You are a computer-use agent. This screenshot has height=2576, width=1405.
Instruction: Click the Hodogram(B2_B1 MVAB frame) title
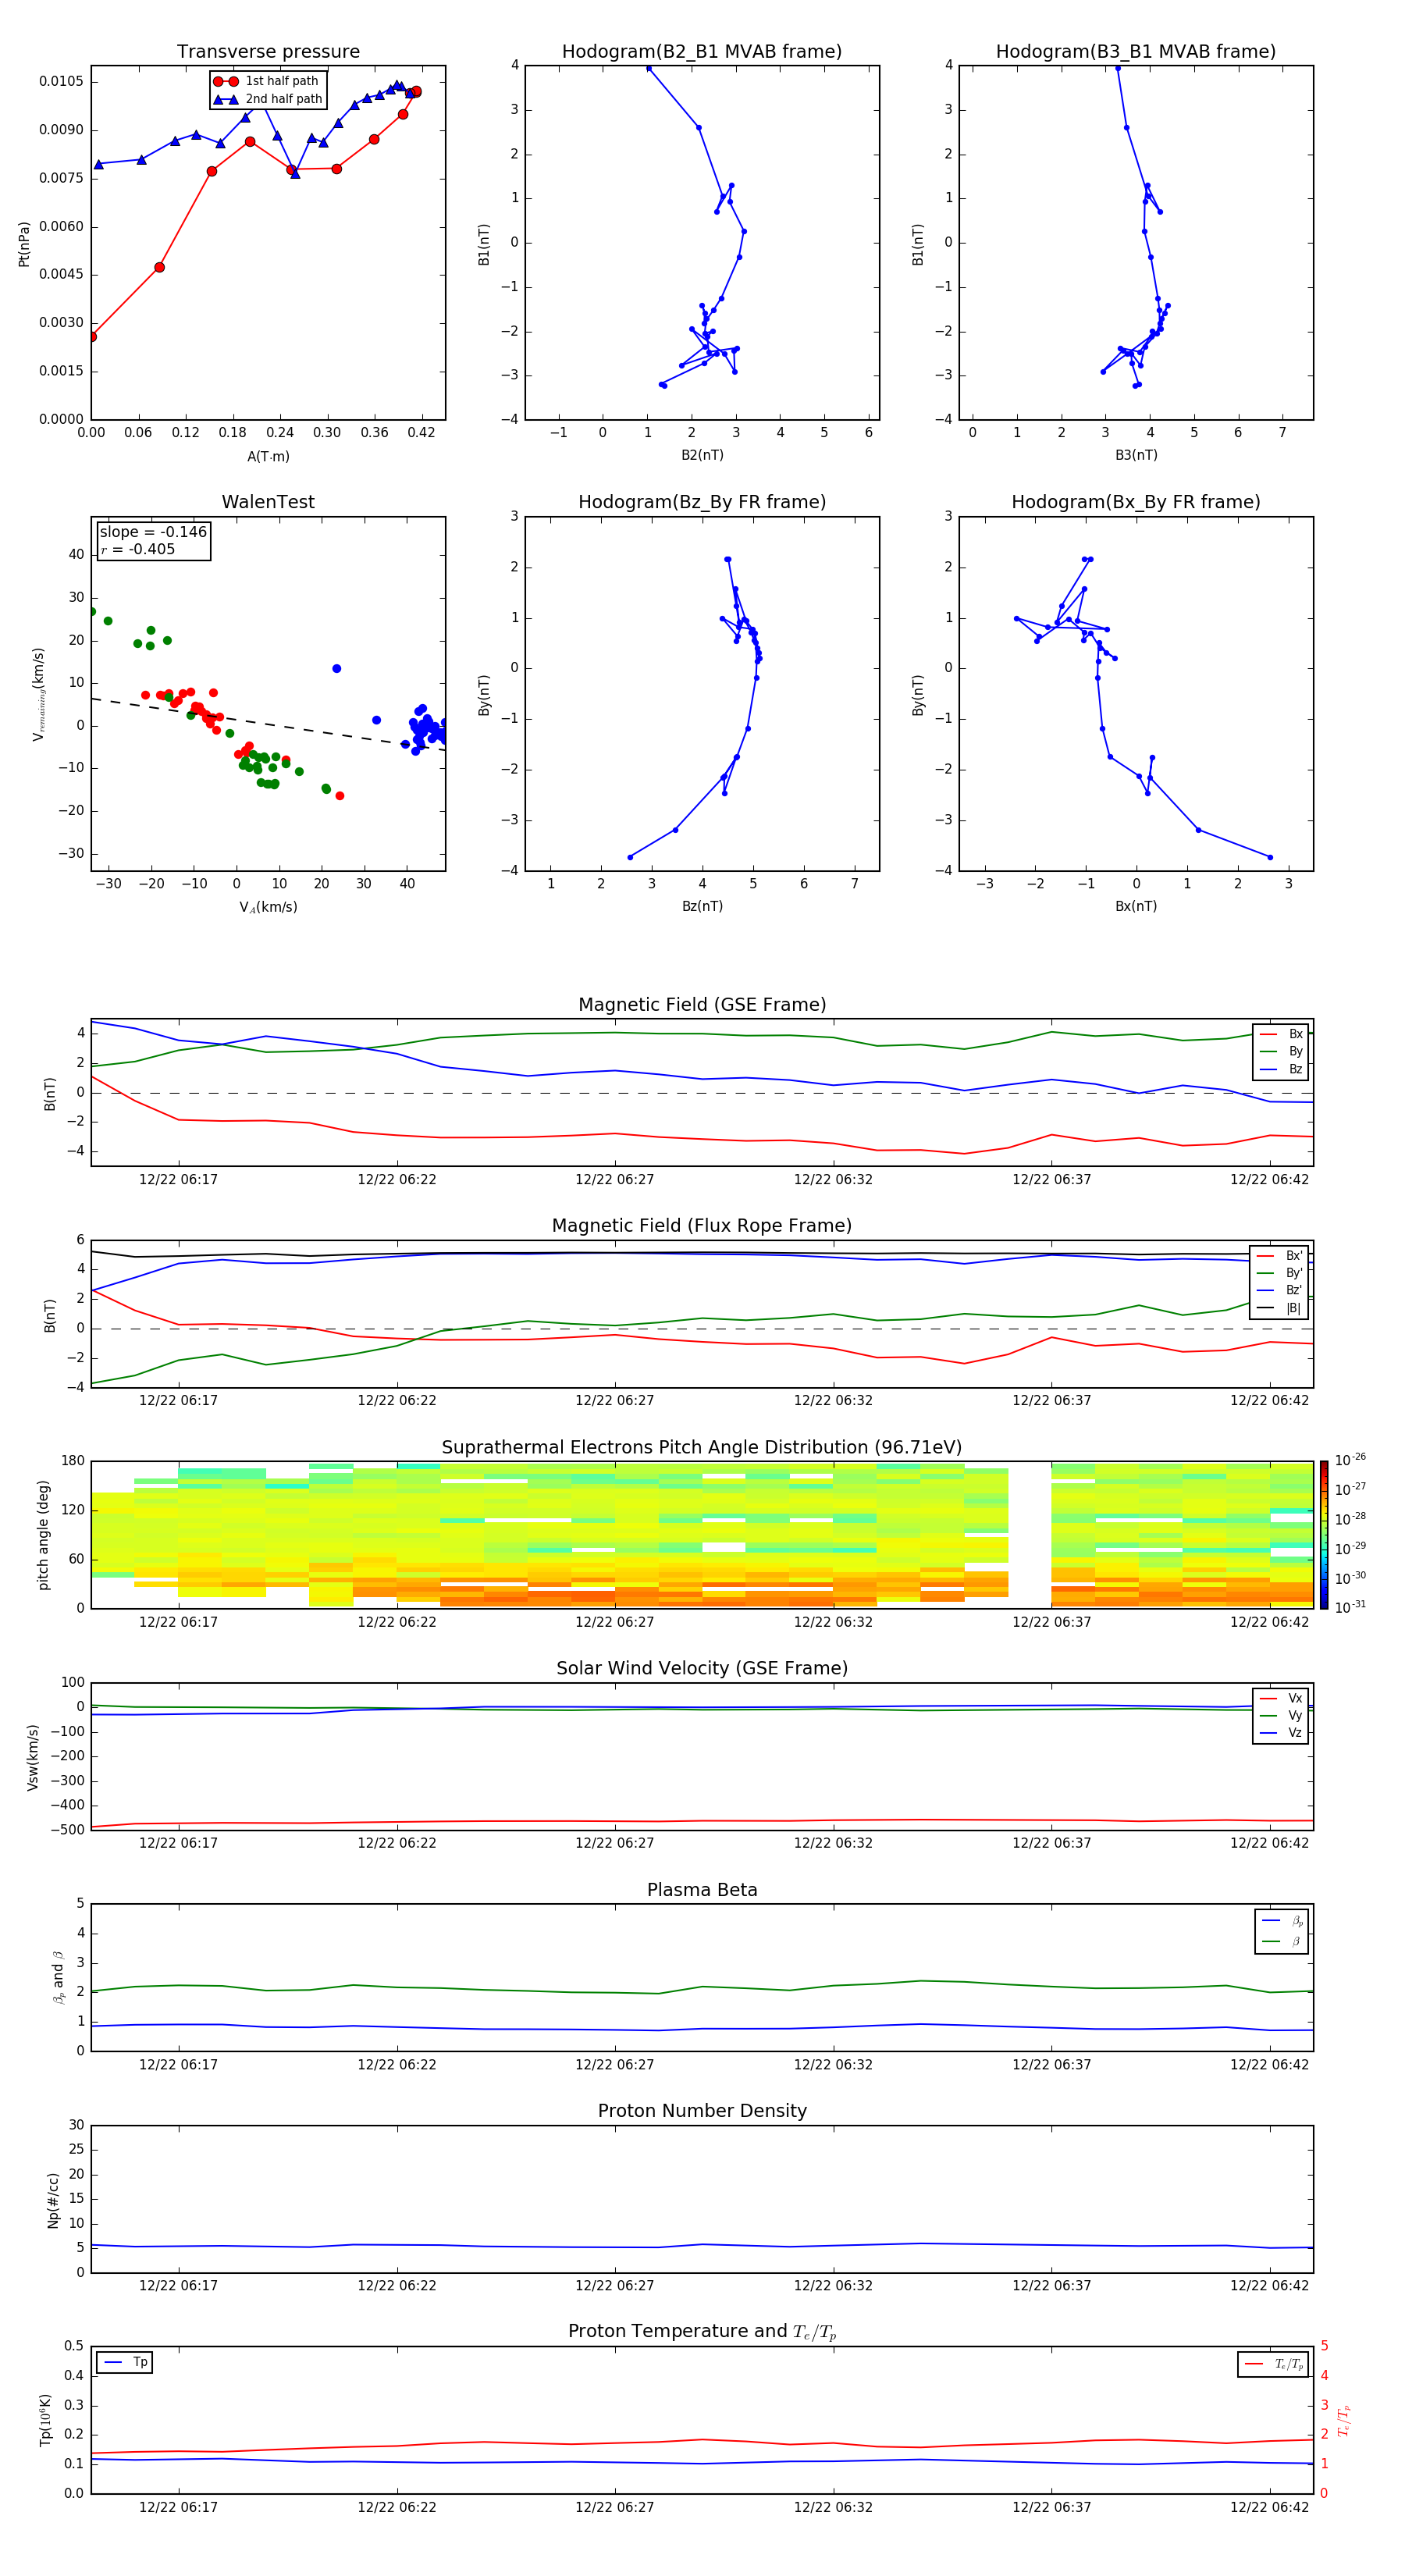tap(702, 52)
